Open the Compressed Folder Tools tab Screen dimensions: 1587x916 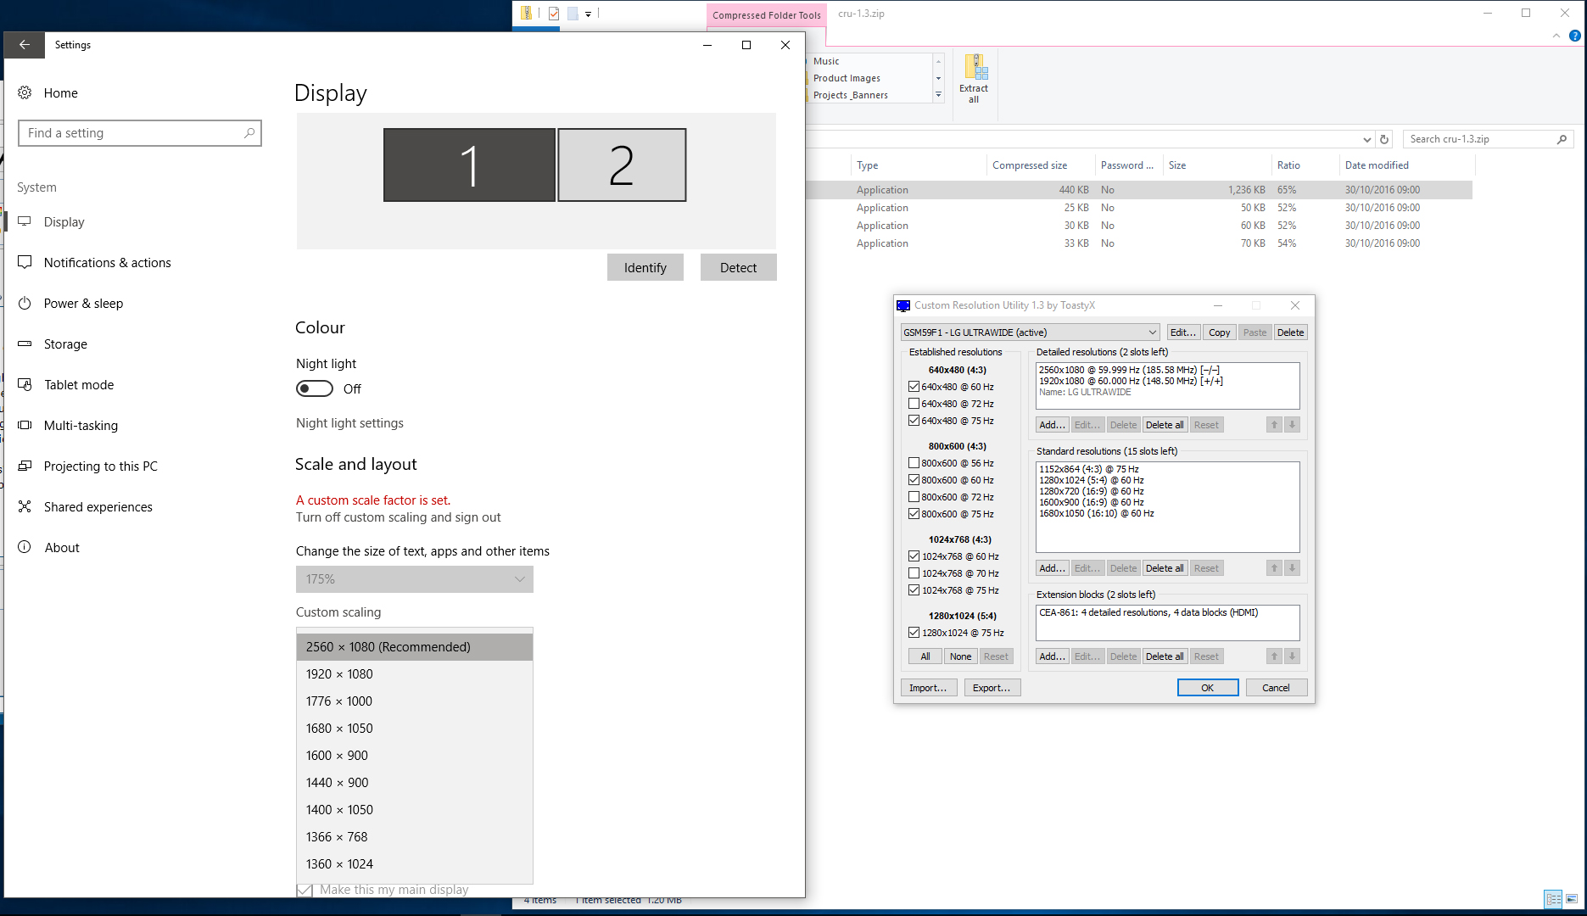coord(766,15)
